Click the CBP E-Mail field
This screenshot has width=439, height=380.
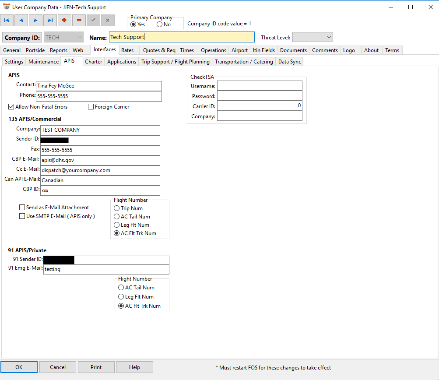tap(100, 160)
